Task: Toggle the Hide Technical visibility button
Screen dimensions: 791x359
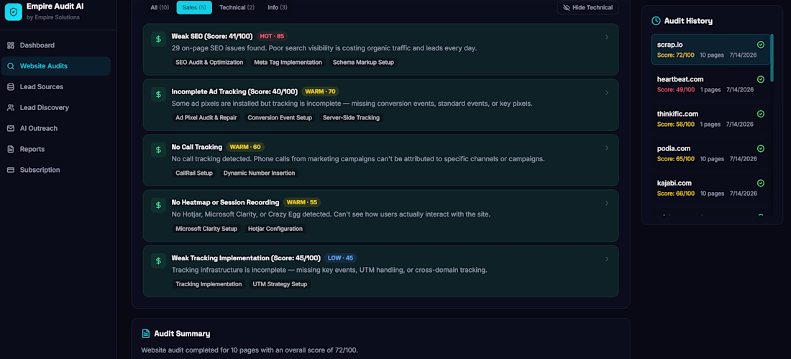Action: 587,8
